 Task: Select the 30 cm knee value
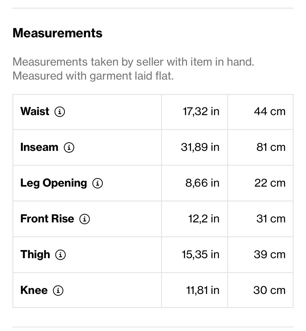coord(269,290)
